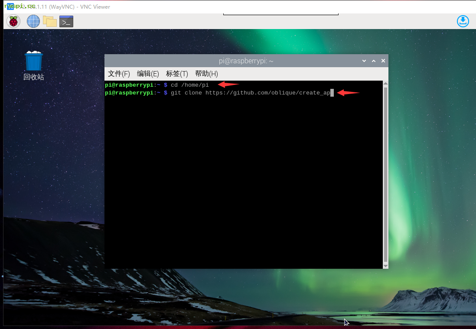Click the terminal scrollbar down arrow
476x329 pixels.
(x=385, y=265)
